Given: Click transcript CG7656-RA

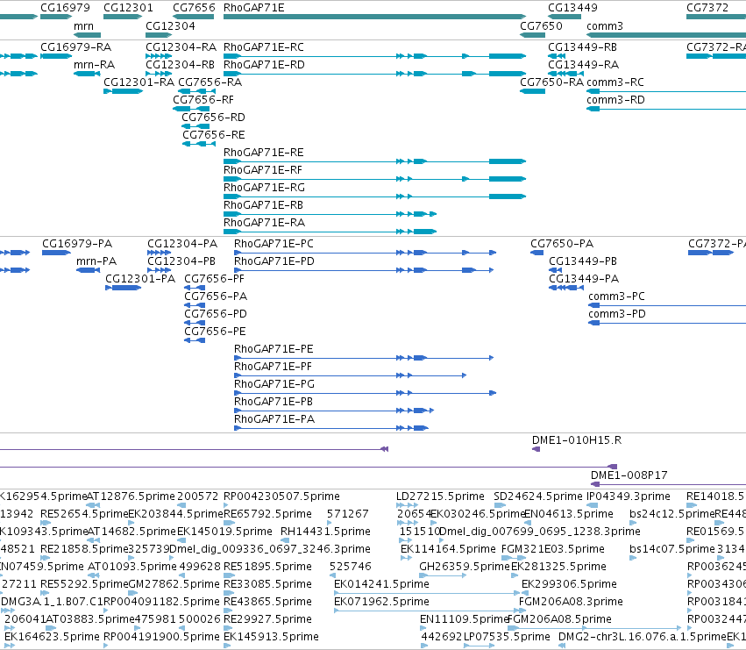Looking at the screenshot, I should 196,91.
